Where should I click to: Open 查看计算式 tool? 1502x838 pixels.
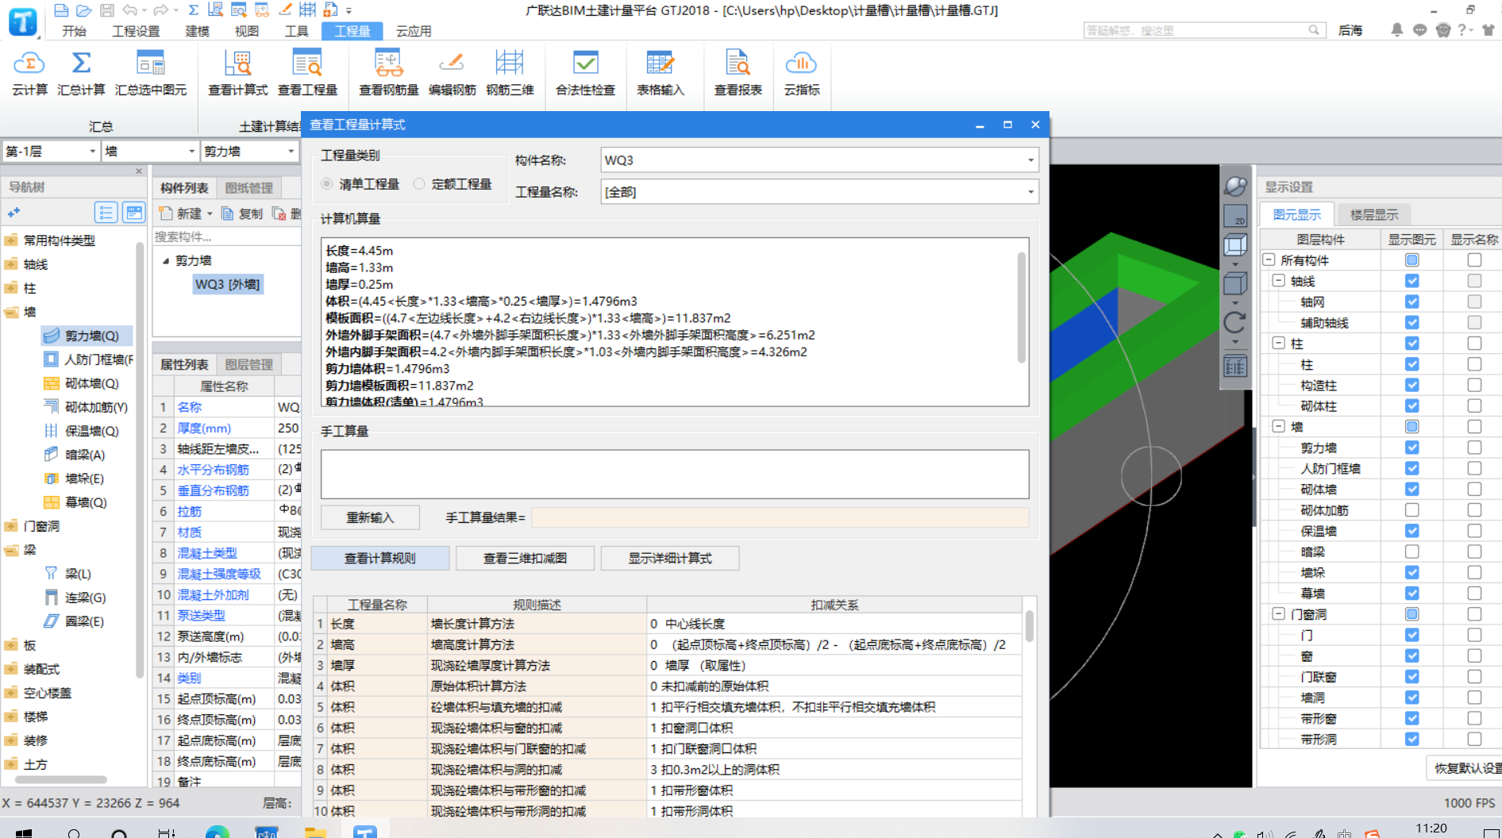point(237,73)
